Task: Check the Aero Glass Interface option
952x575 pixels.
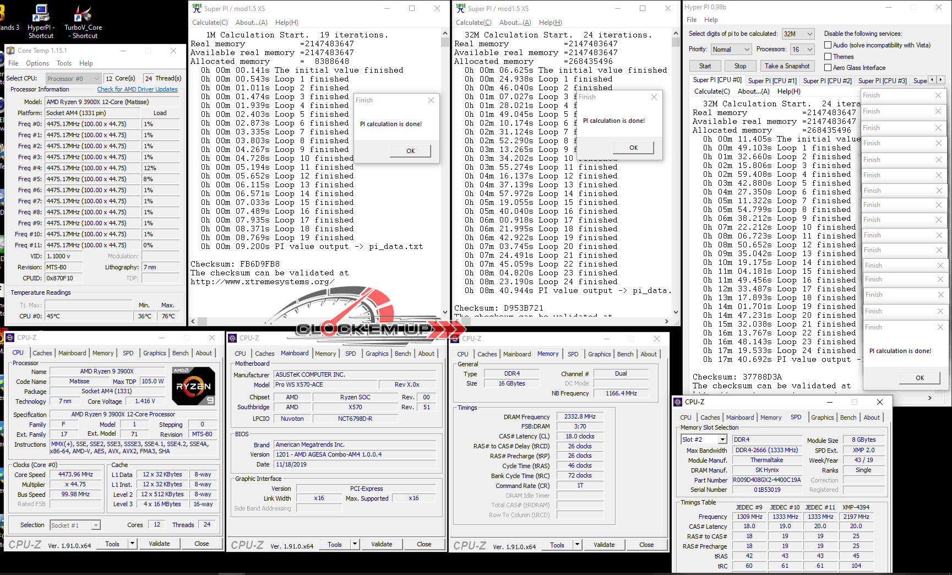Action: [828, 68]
